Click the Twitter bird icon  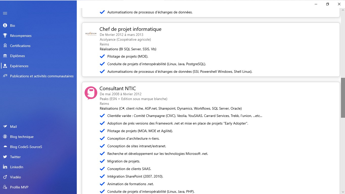(x=5, y=157)
